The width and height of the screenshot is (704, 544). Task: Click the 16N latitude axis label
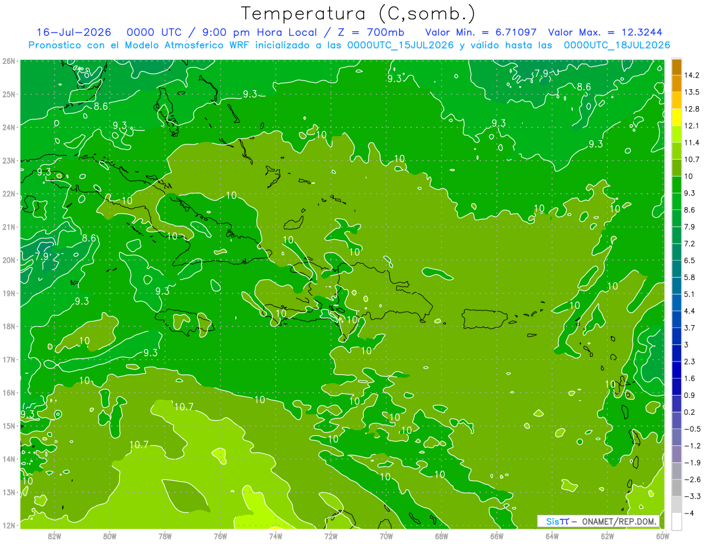[9, 393]
